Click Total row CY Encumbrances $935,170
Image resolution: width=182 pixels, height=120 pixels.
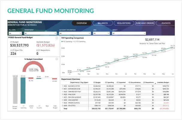pyautogui.click(x=137, y=109)
